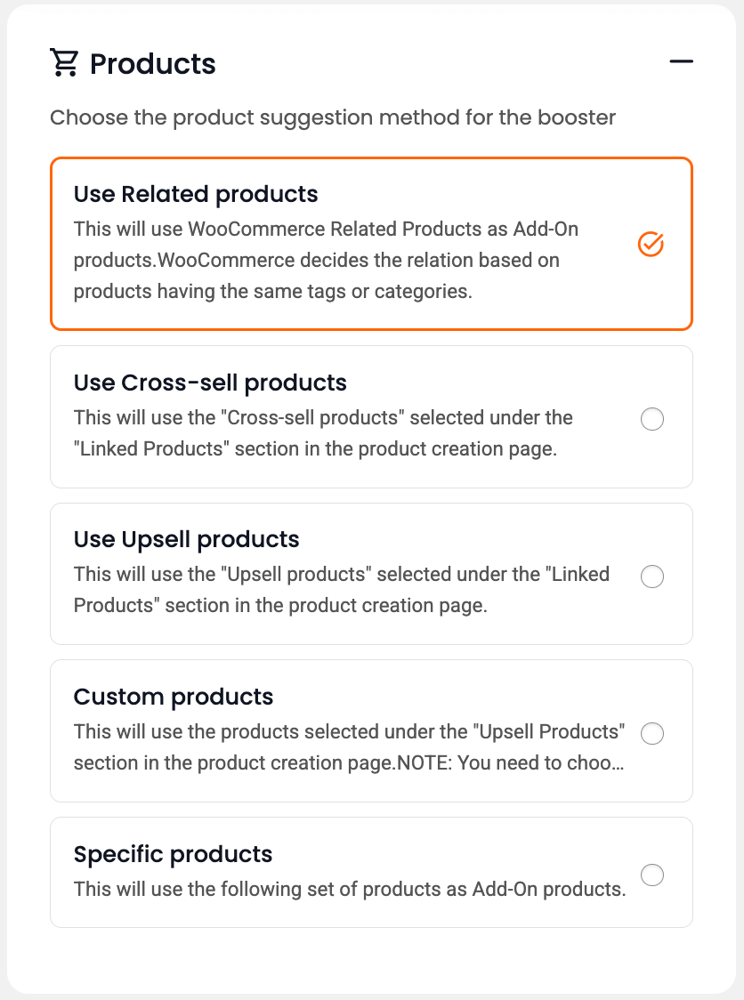This screenshot has width=744, height=1000.
Task: Click the Specific products description text
Action: [350, 889]
